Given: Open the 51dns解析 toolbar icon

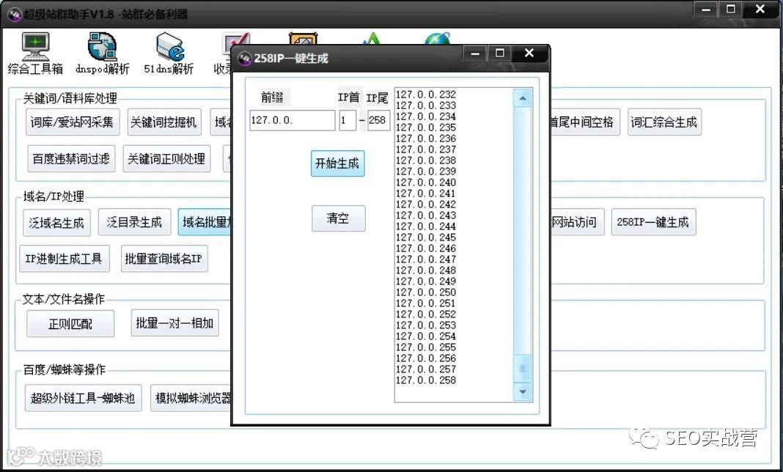Looking at the screenshot, I should pos(169,54).
